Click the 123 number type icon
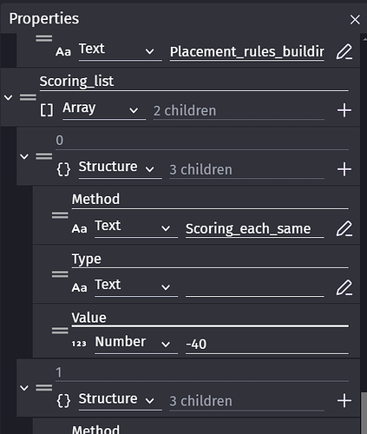 [79, 344]
